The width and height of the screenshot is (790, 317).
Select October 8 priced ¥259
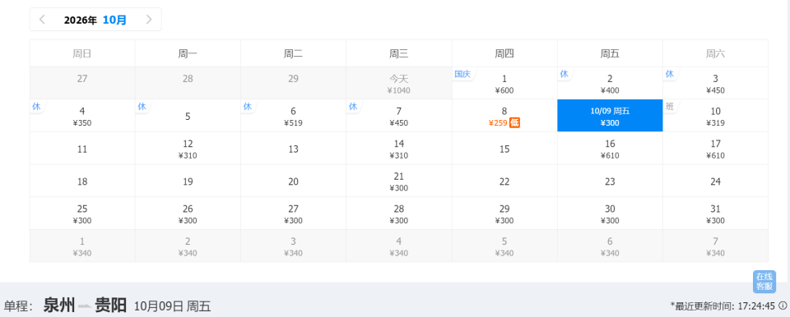click(x=504, y=116)
